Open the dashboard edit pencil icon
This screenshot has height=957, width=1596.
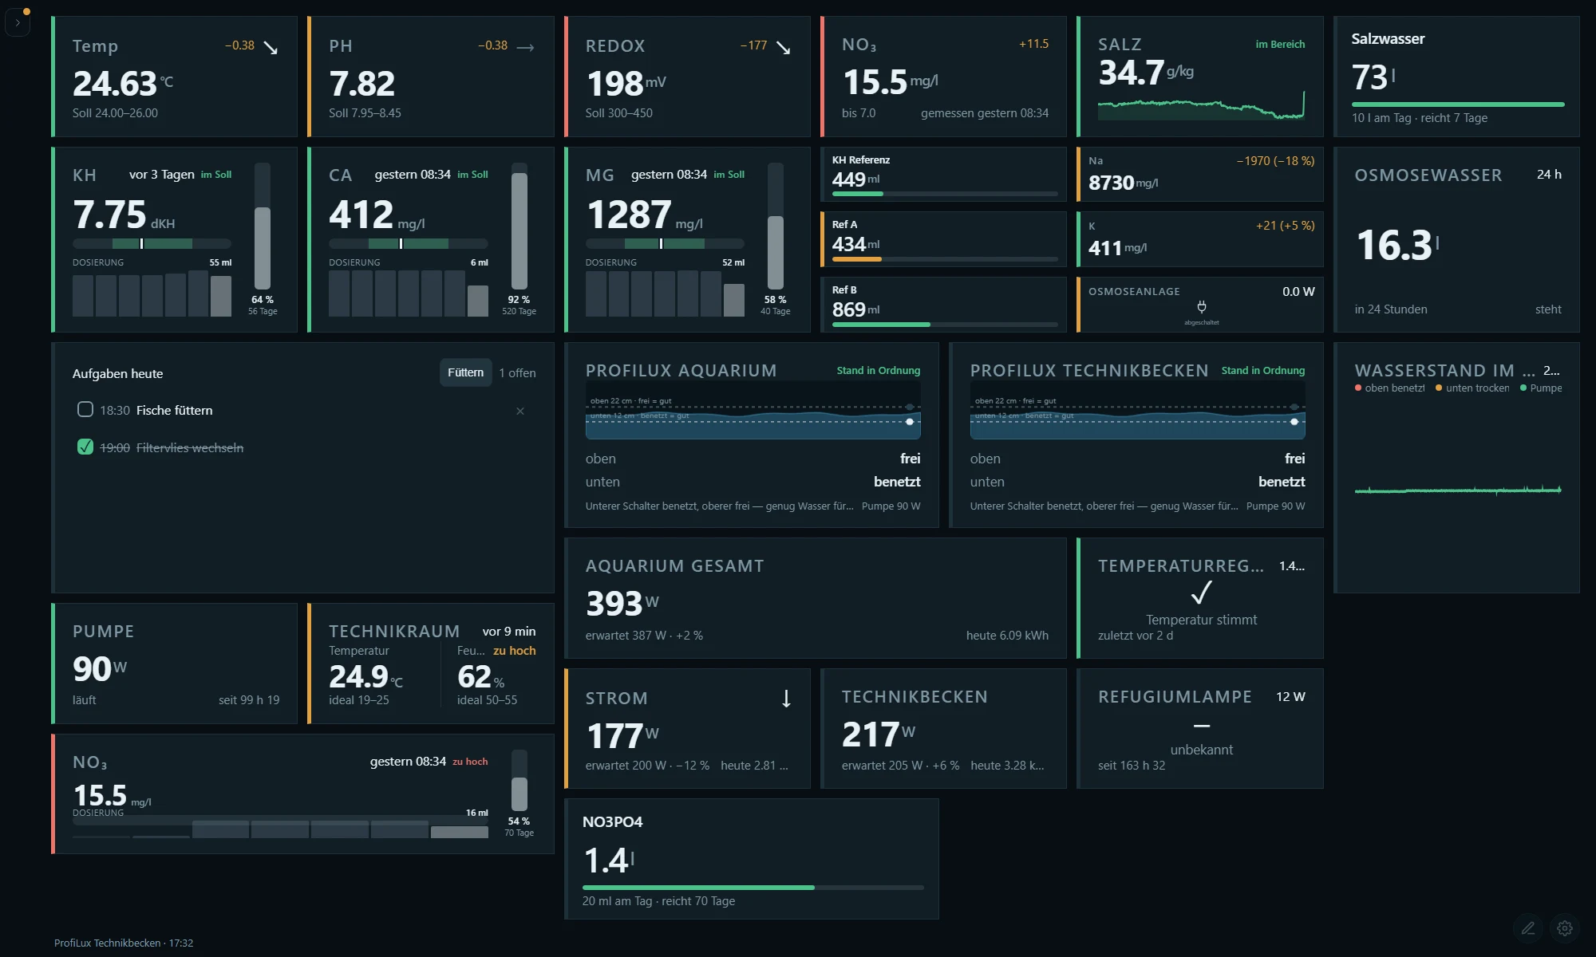coord(1528,927)
